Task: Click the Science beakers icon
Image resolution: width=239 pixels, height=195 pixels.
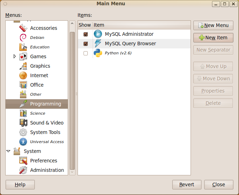Action: [x=23, y=113]
